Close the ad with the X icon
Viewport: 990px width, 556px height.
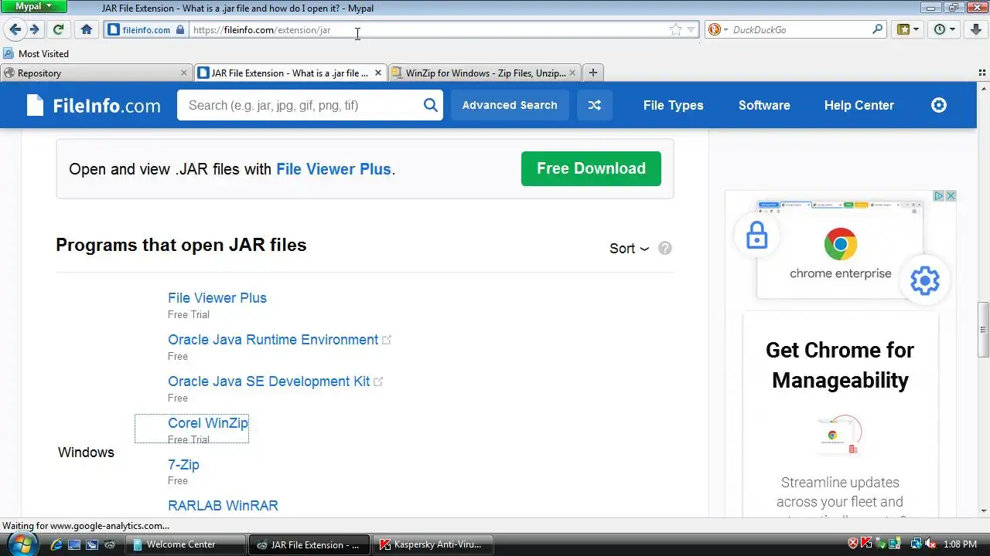(x=951, y=196)
